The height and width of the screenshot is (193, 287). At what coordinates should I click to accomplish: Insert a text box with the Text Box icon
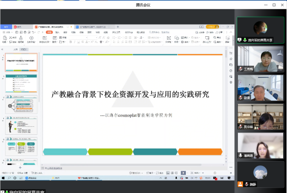[x=169, y=38]
